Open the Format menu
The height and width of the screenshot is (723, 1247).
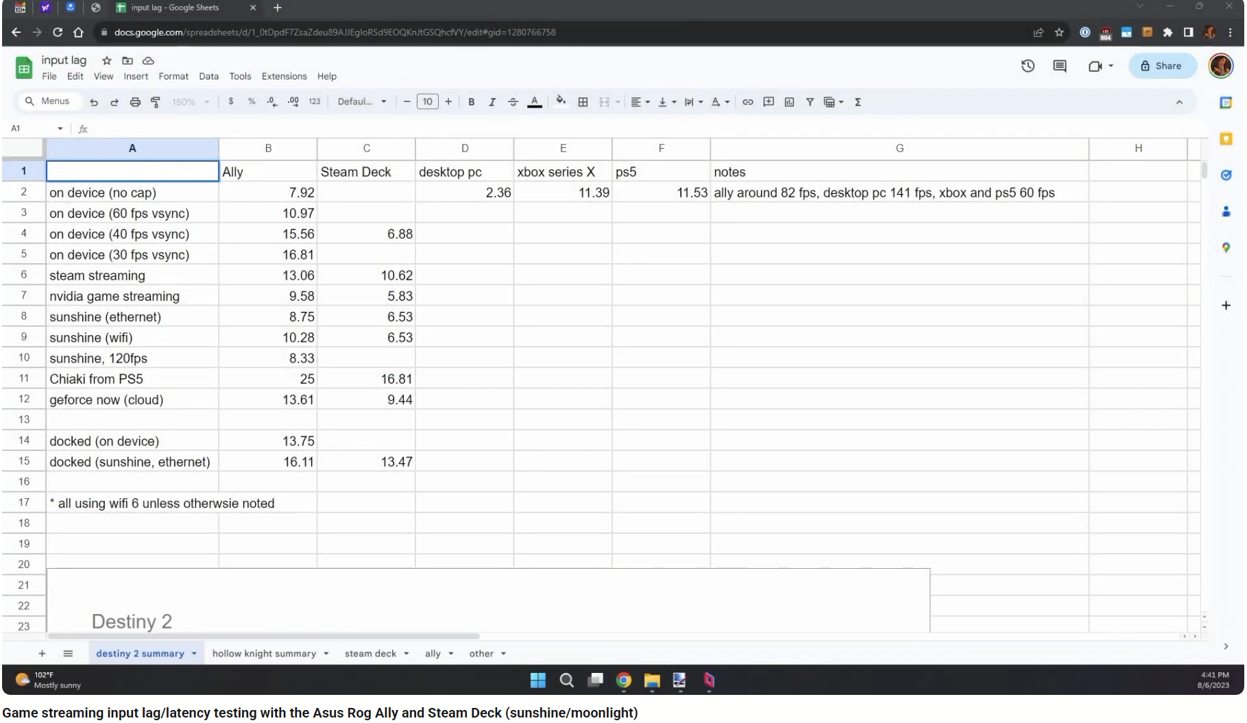(173, 77)
